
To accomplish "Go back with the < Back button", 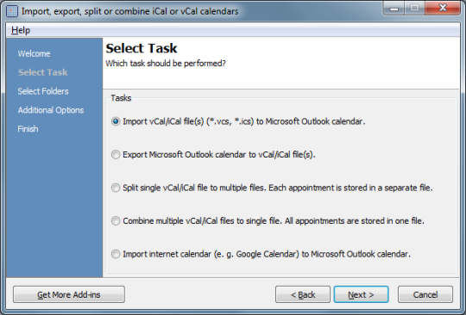I will (303, 294).
